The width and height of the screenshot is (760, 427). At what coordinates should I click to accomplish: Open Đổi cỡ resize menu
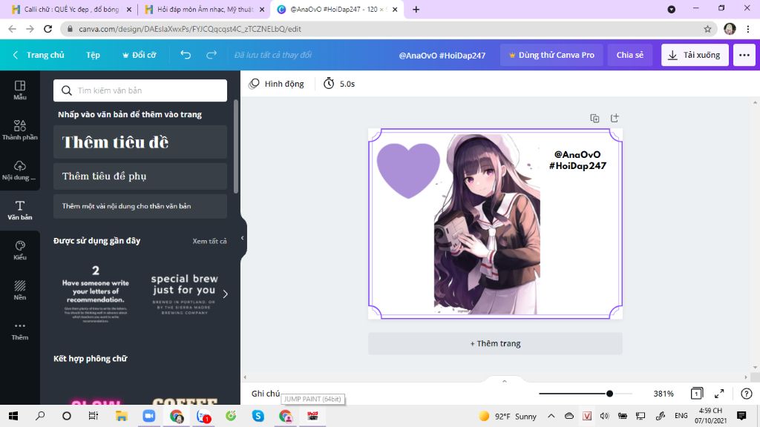coord(139,55)
